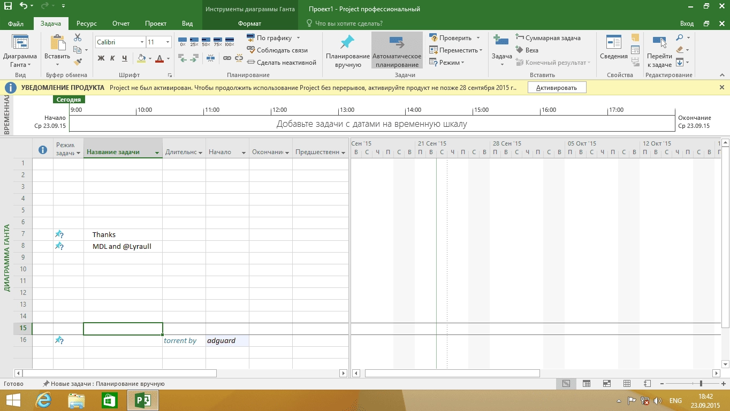Mark task as 50% complete
Image resolution: width=730 pixels, height=411 pixels.
tap(206, 42)
